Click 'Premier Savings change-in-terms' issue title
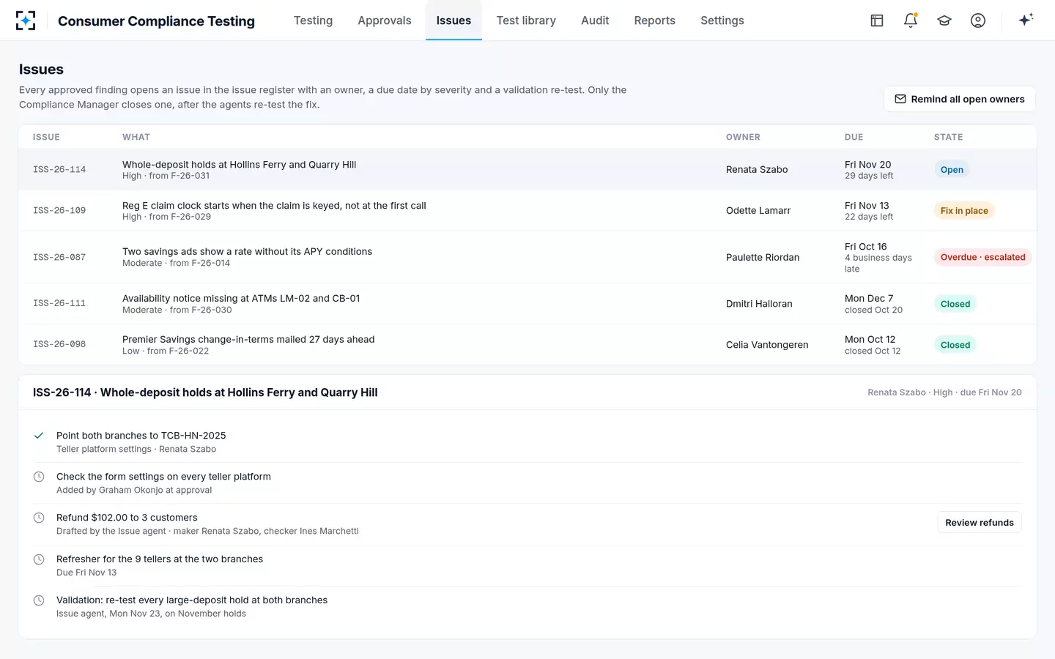The height and width of the screenshot is (659, 1055). (248, 340)
